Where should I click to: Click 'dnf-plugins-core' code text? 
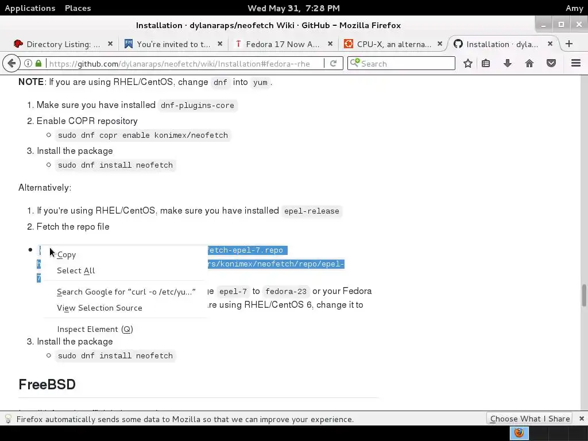(198, 106)
